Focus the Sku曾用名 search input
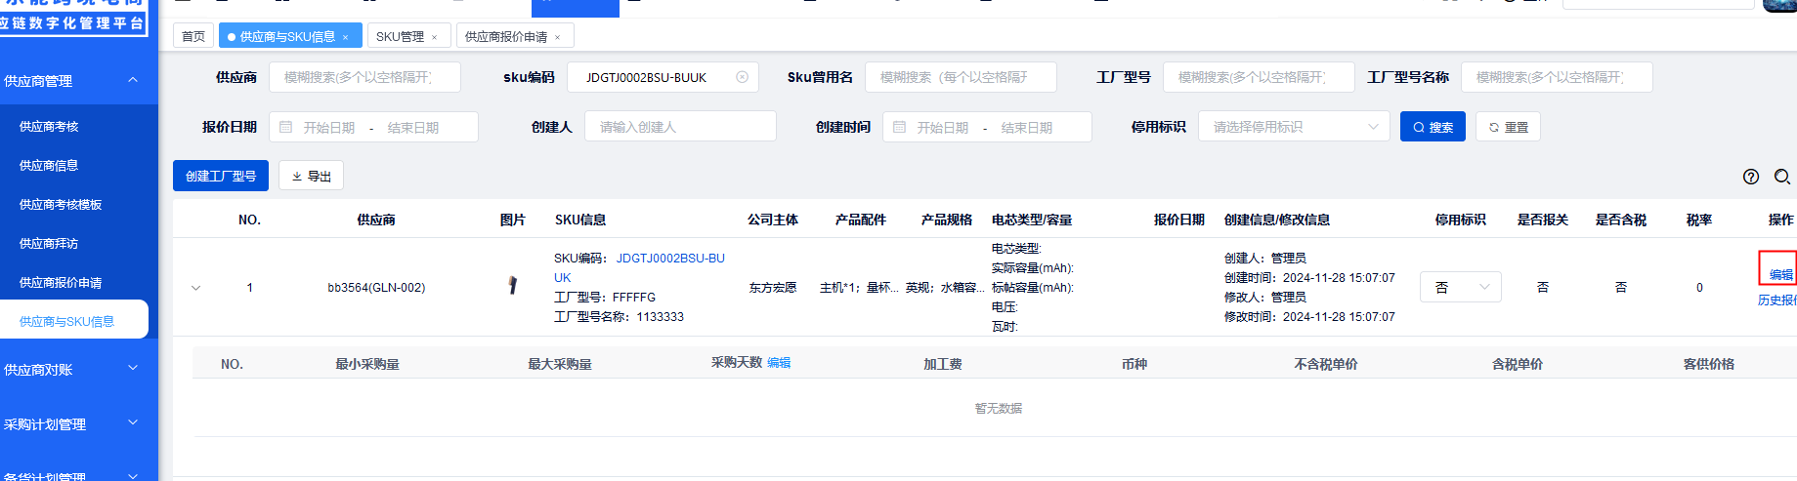1797x481 pixels. (961, 77)
